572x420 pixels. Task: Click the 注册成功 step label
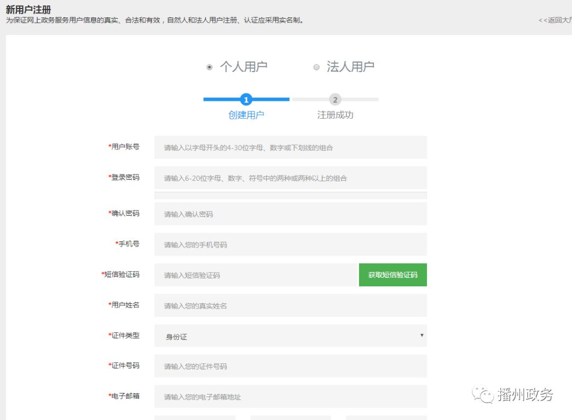point(335,115)
